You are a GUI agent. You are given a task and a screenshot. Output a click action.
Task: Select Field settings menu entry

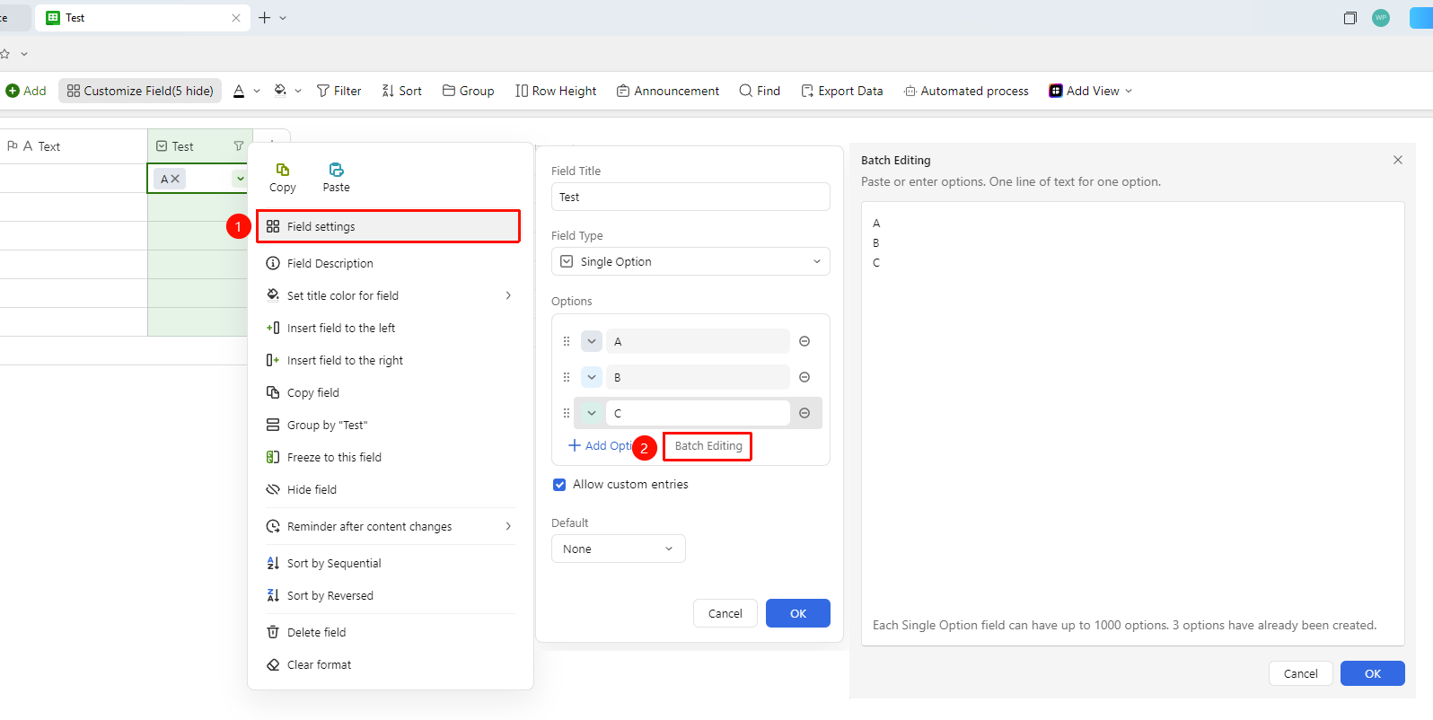tap(388, 226)
